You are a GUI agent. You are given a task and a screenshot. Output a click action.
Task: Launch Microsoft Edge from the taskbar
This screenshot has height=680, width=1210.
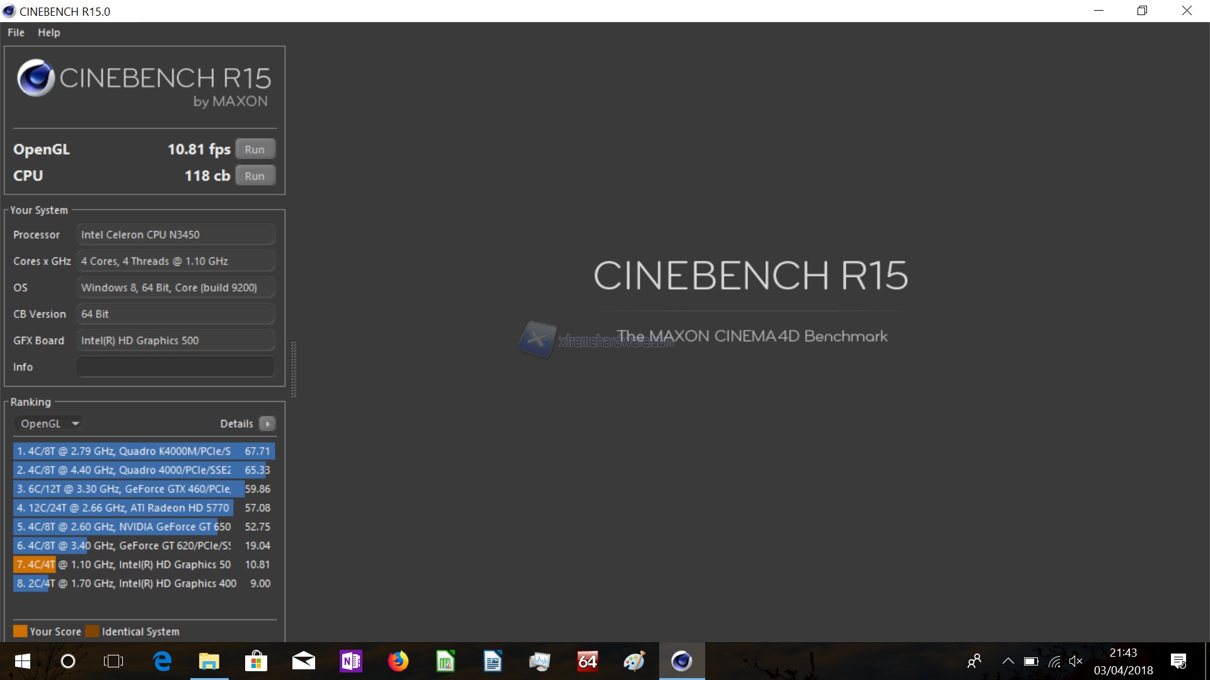(x=162, y=661)
